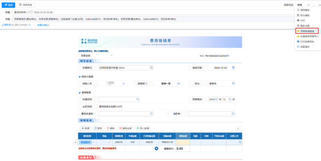
Task: Click the 新建 new row button
Action: (x=85, y=128)
